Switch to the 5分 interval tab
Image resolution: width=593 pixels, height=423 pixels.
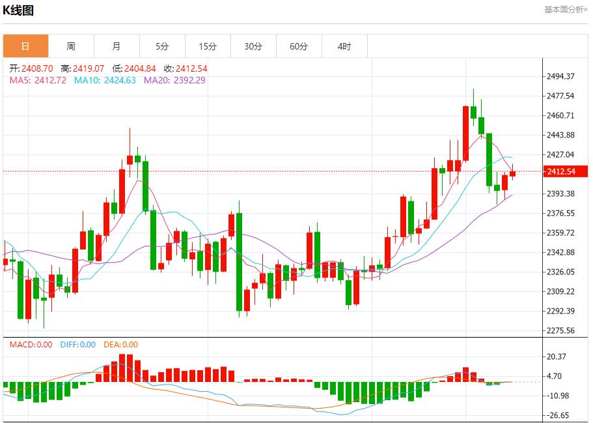tap(162, 46)
